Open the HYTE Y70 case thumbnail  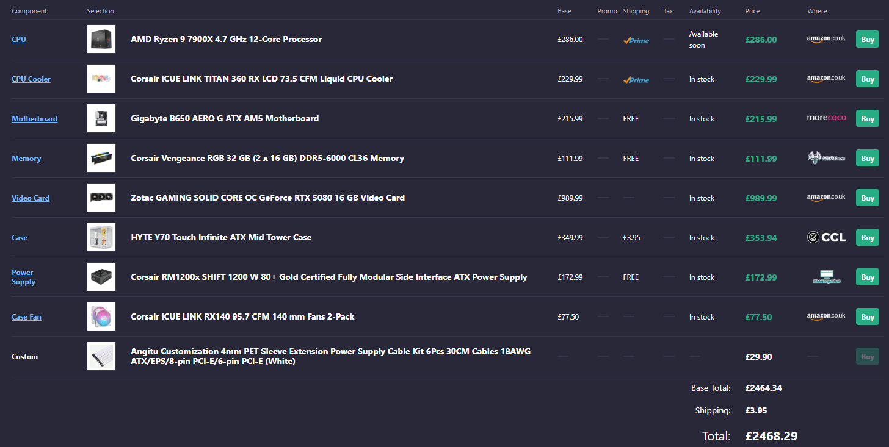coord(101,237)
